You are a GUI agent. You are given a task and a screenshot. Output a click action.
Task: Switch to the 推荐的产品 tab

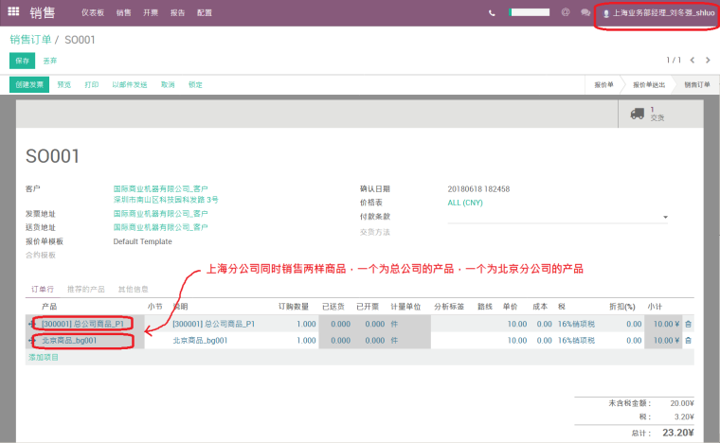pyautogui.click(x=85, y=289)
